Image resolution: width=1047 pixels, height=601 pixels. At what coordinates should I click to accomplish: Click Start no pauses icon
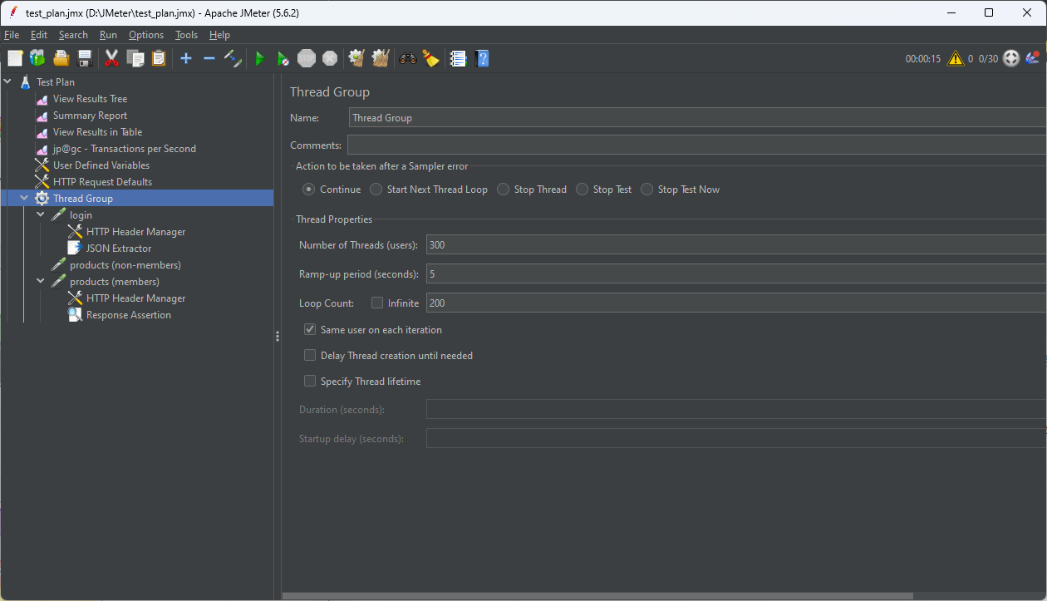pyautogui.click(x=283, y=58)
